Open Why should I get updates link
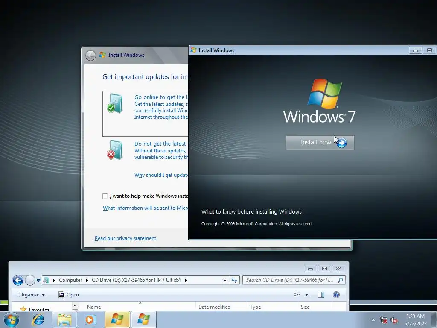The width and height of the screenshot is (437, 328). tap(161, 175)
